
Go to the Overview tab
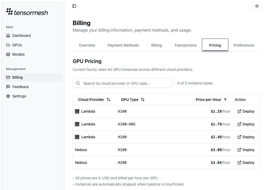coord(87,45)
